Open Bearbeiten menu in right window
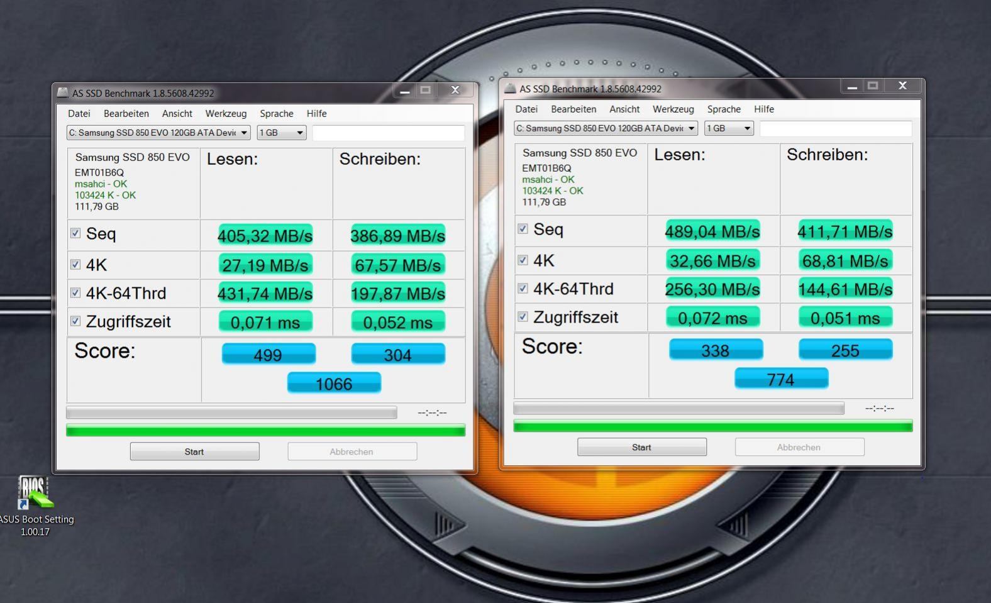 [x=573, y=109]
